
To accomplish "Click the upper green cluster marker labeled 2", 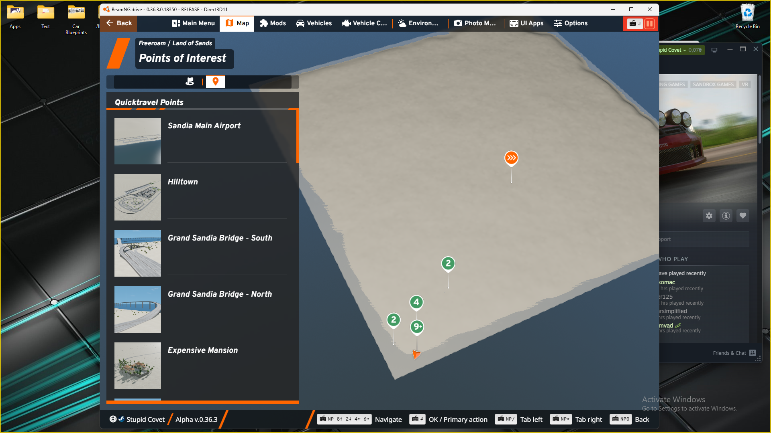I will 448,264.
